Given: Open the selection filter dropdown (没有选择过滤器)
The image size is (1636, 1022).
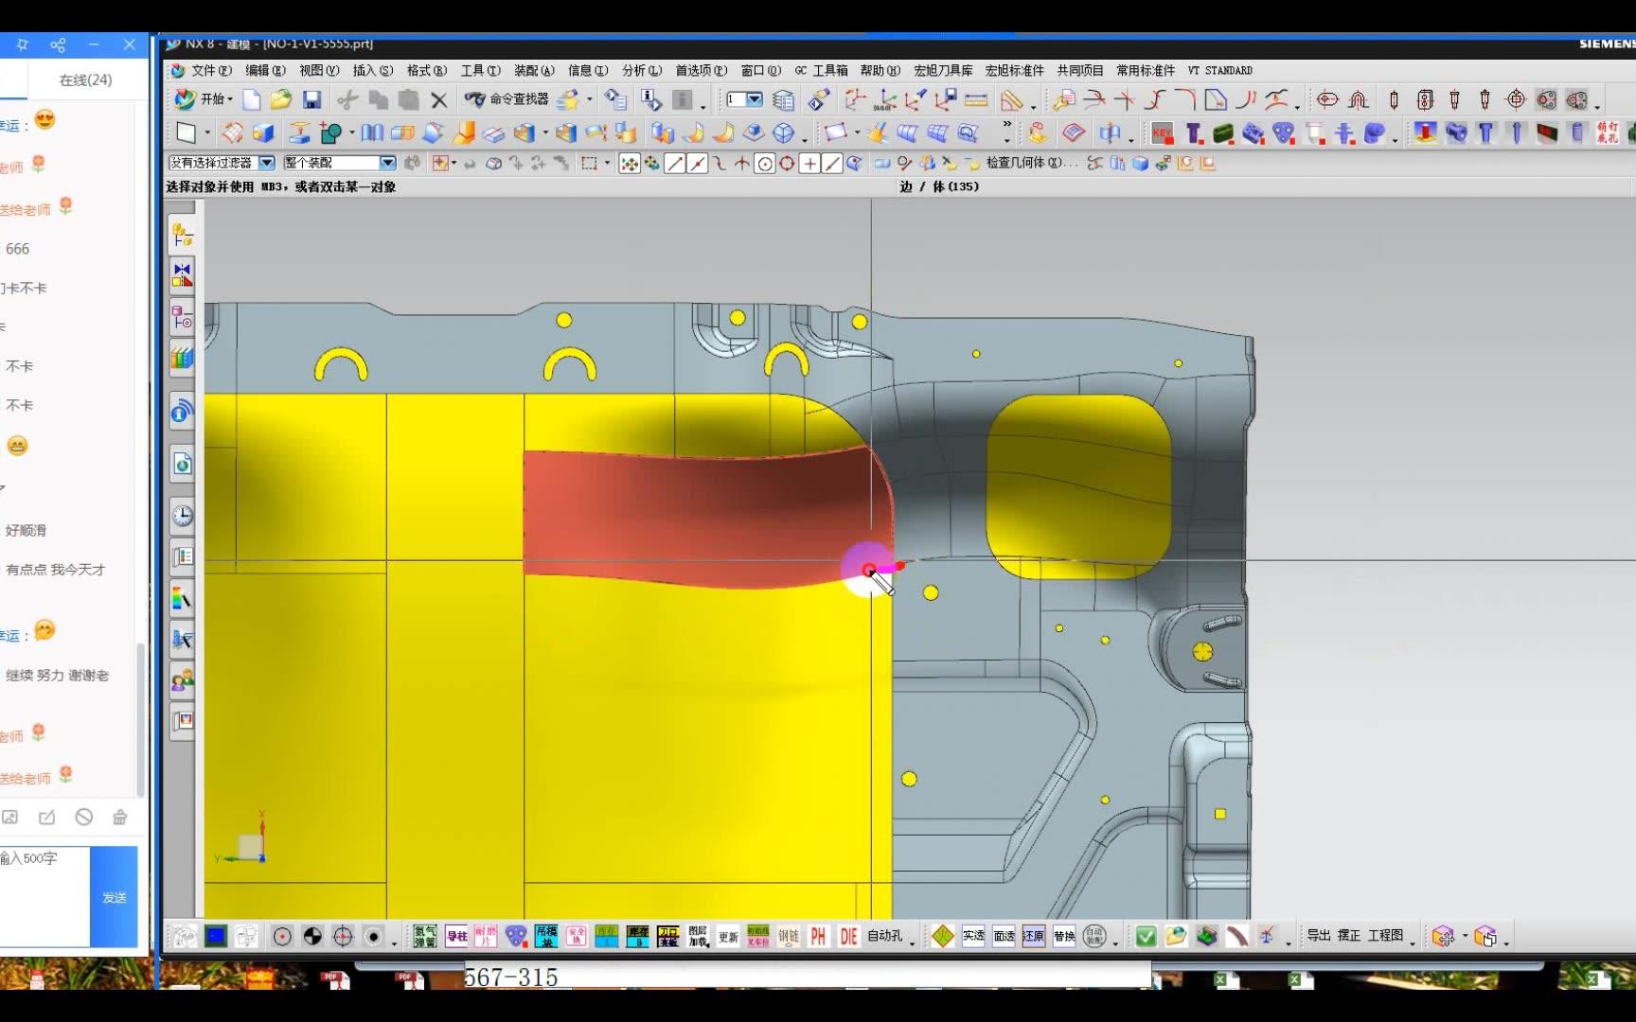Looking at the screenshot, I should (266, 163).
